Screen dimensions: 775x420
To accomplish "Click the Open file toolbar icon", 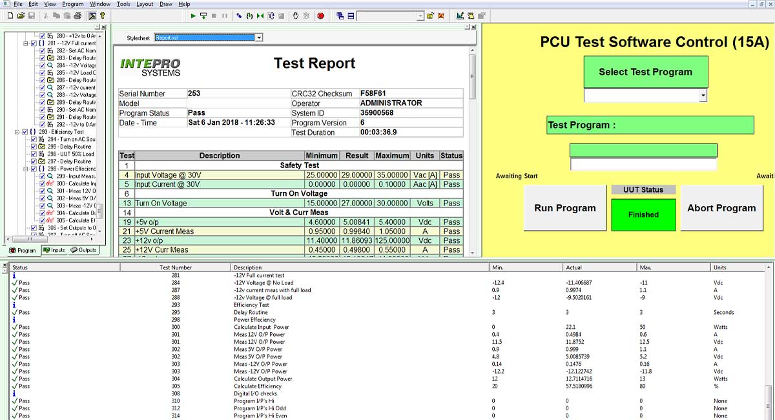I will pos(19,16).
